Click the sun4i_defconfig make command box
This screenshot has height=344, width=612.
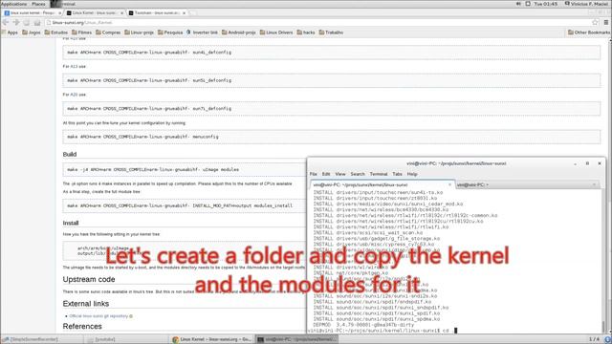coord(332,53)
